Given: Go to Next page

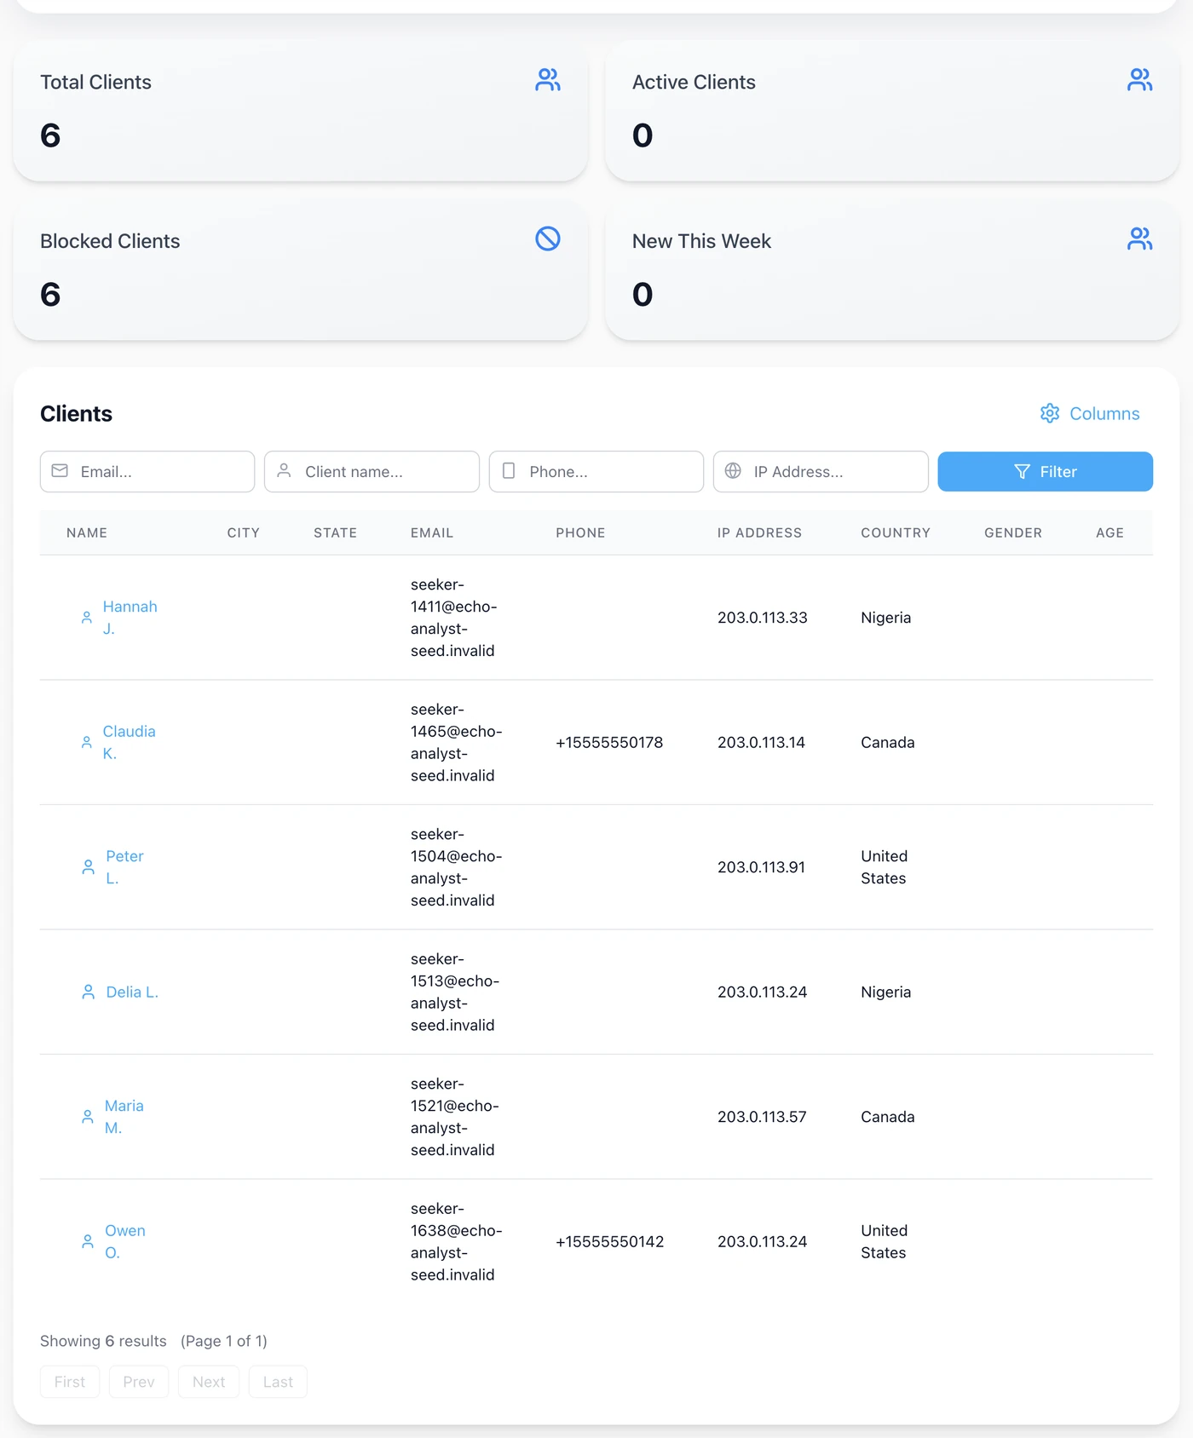Looking at the screenshot, I should click(x=209, y=1382).
